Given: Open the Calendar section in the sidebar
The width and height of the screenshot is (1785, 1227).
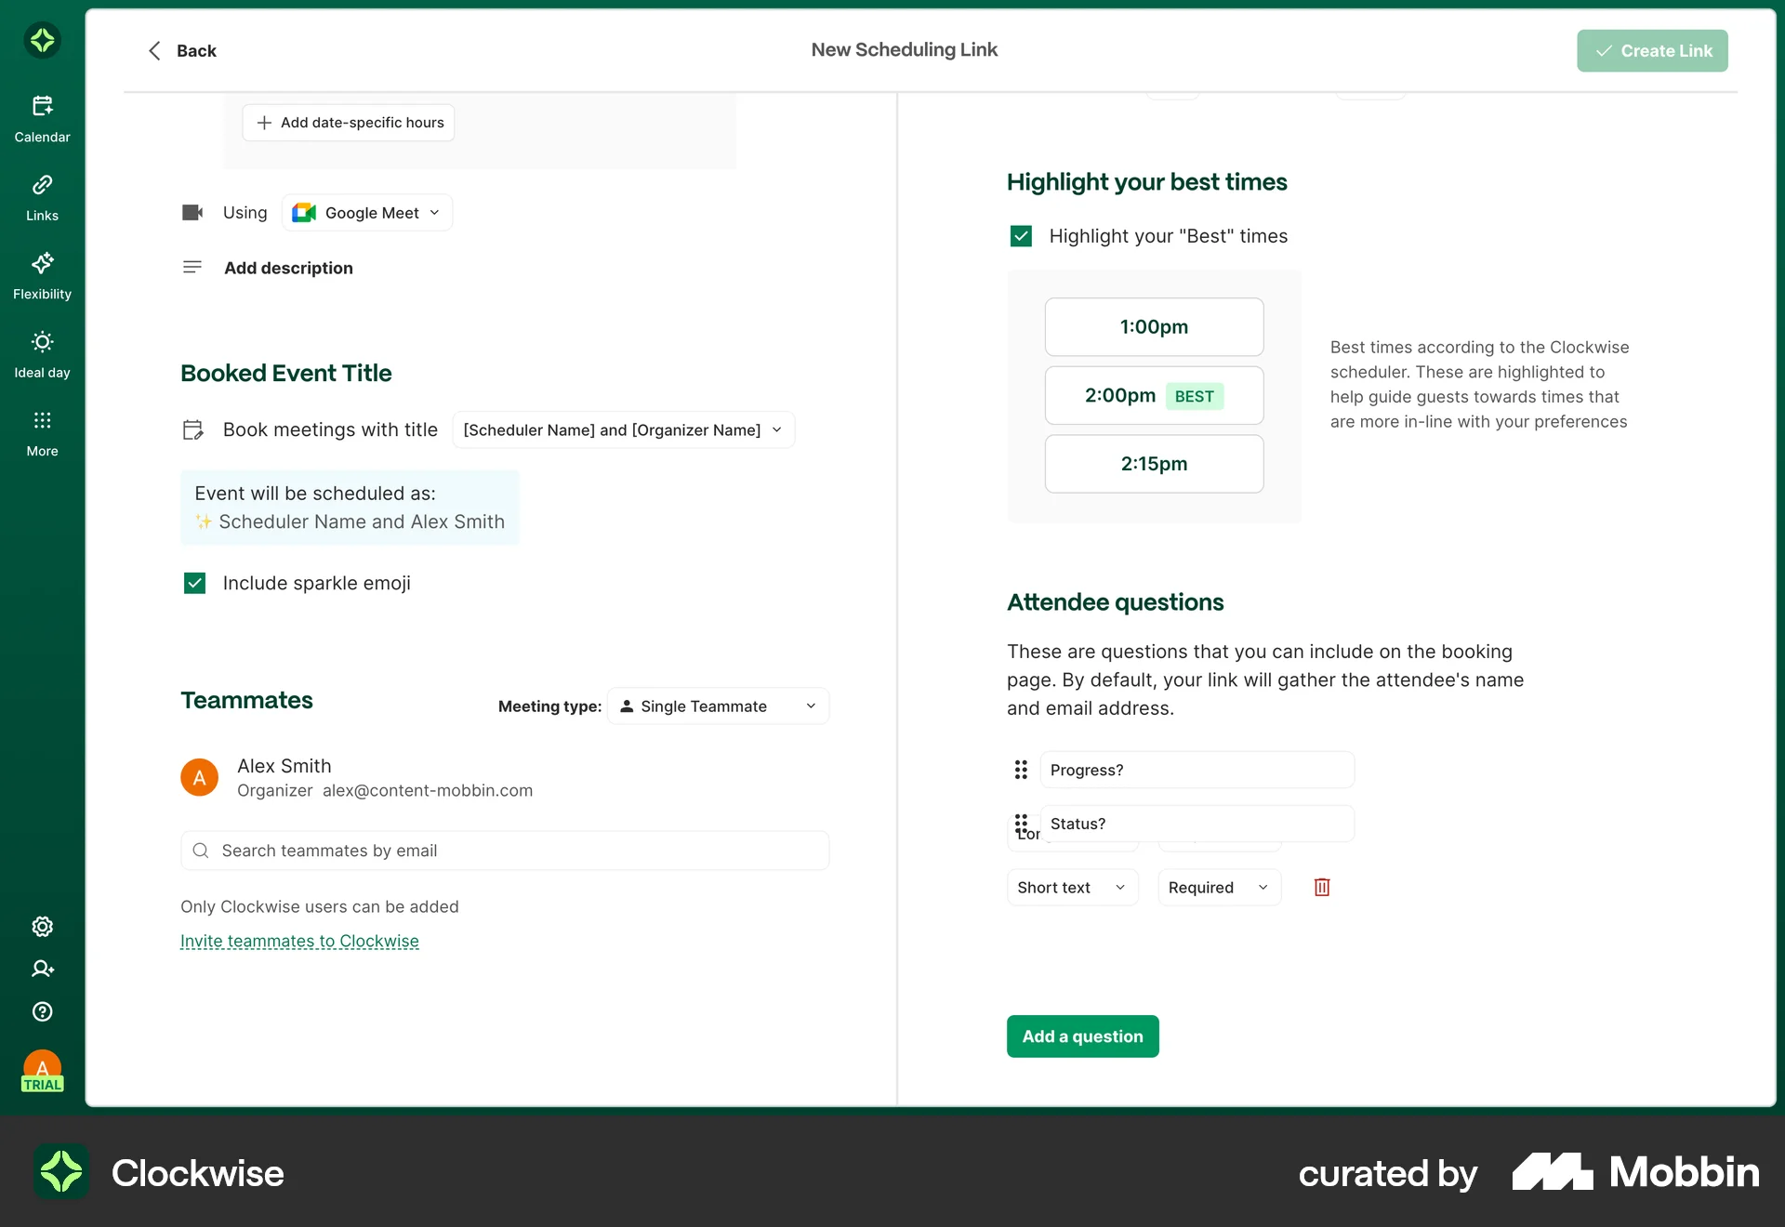Looking at the screenshot, I should (42, 116).
